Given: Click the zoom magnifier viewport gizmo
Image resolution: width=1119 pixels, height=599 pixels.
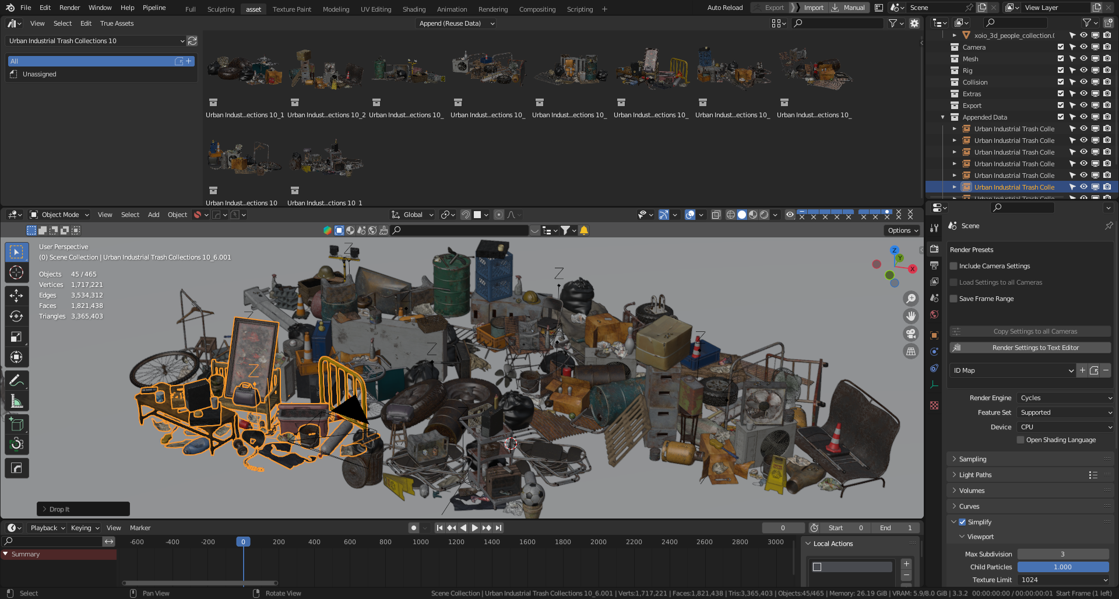Looking at the screenshot, I should [910, 299].
